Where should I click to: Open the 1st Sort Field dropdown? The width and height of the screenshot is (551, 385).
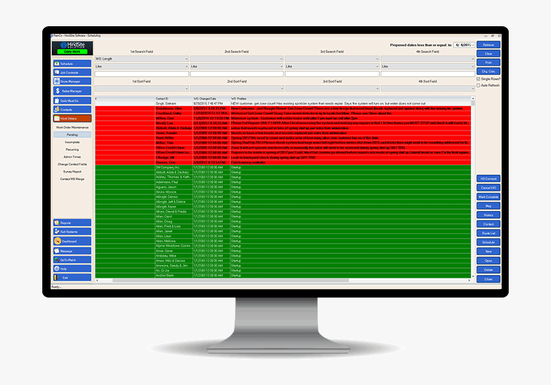click(142, 89)
